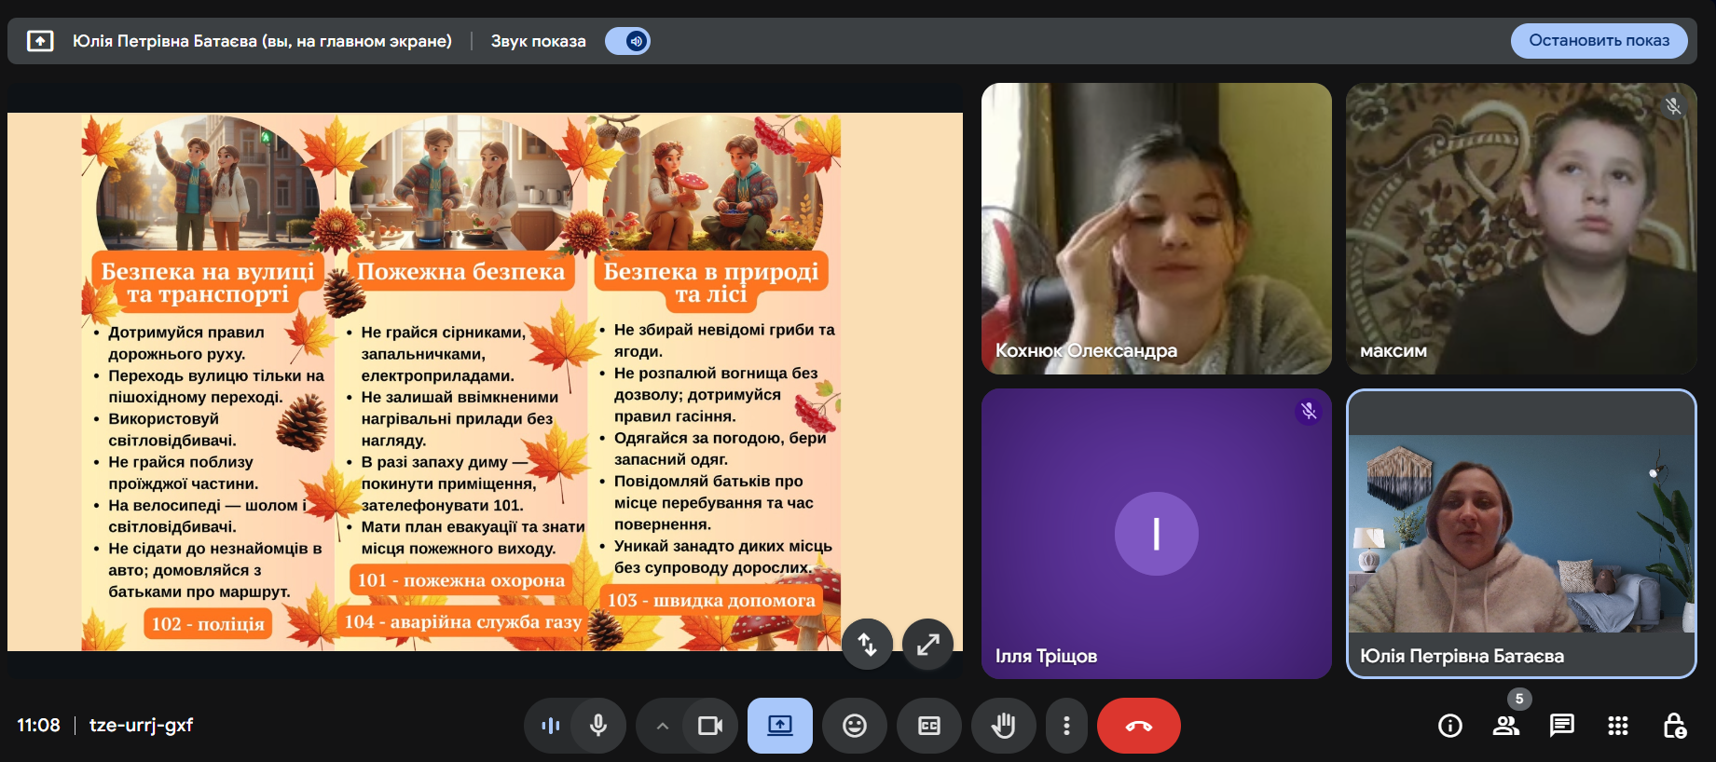Mute the microphone in the bottom toolbar
The width and height of the screenshot is (1716, 762).
pyautogui.click(x=598, y=726)
